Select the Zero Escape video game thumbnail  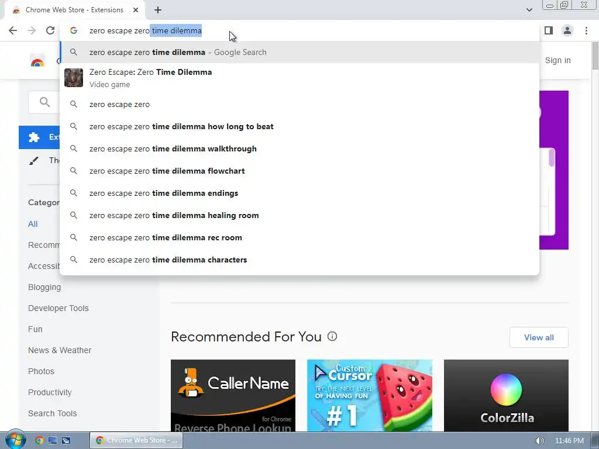tap(73, 78)
